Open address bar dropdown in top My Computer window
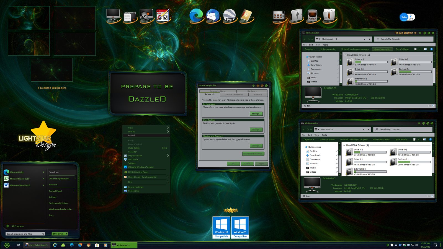This screenshot has width=443, height=249. [364, 39]
